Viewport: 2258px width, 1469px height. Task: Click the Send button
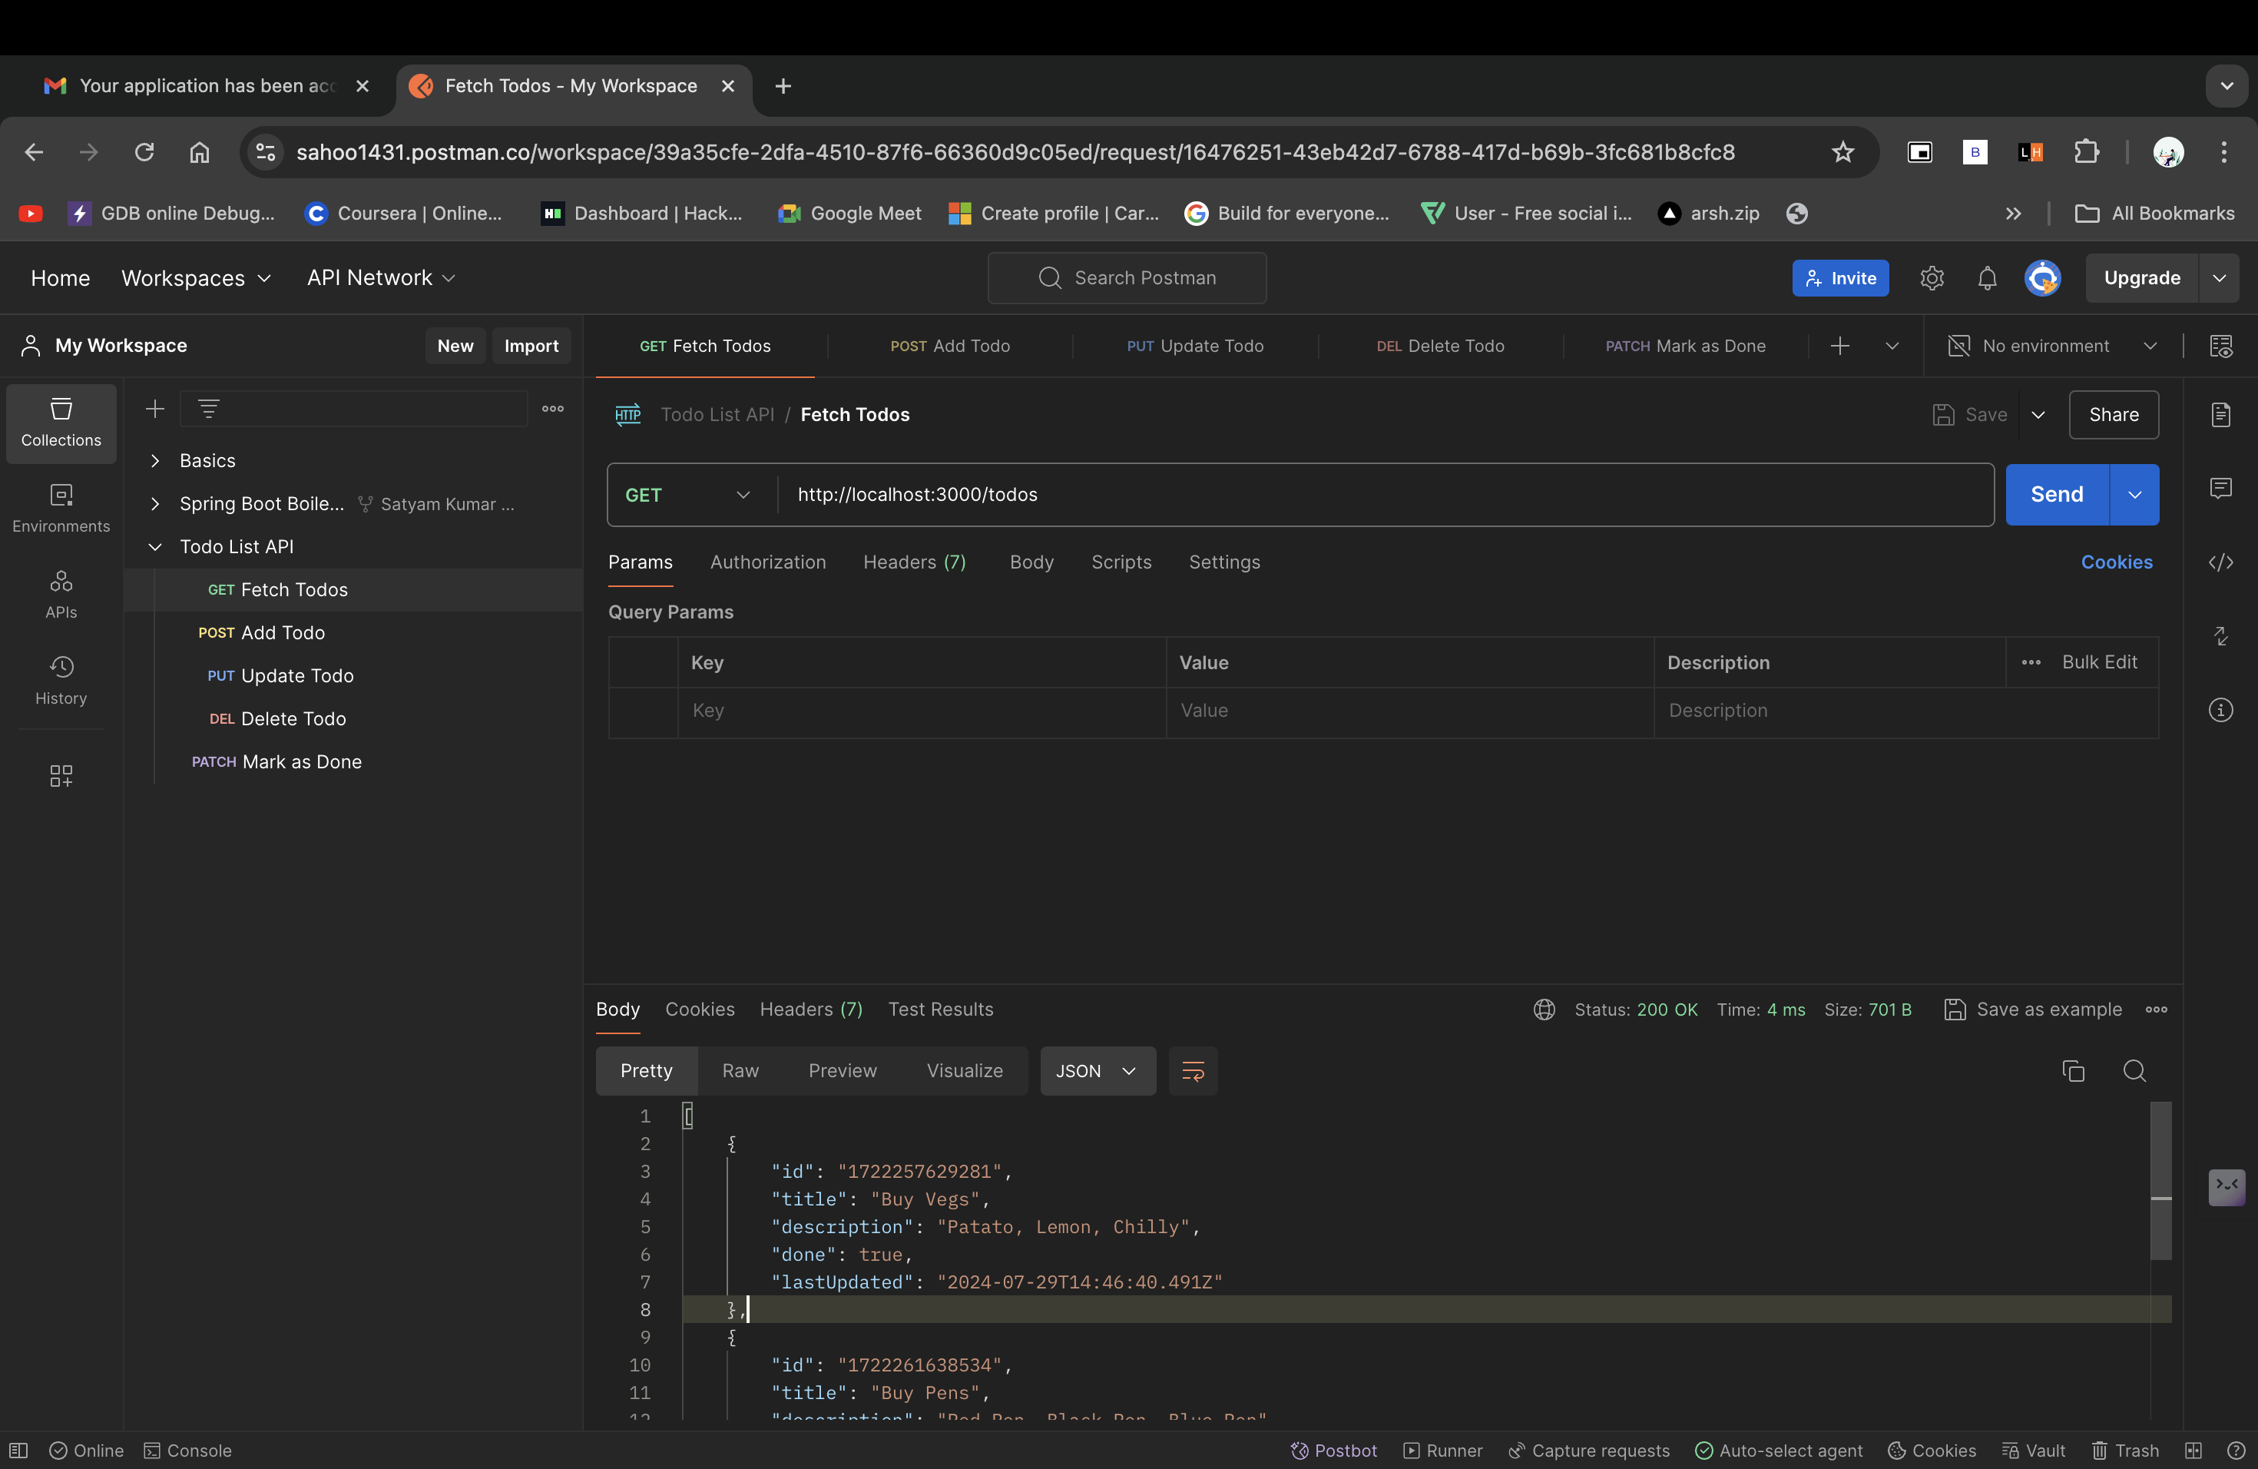[x=2056, y=495]
